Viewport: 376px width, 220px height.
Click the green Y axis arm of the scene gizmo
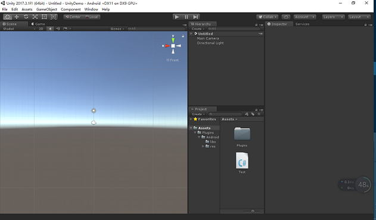(x=173, y=40)
